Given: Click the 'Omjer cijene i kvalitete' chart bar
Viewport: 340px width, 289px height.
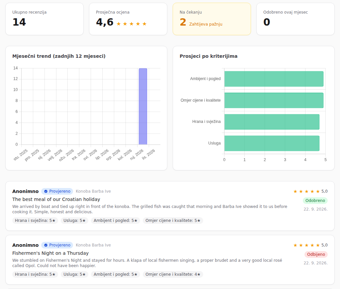Looking at the screenshot, I should (x=274, y=100).
